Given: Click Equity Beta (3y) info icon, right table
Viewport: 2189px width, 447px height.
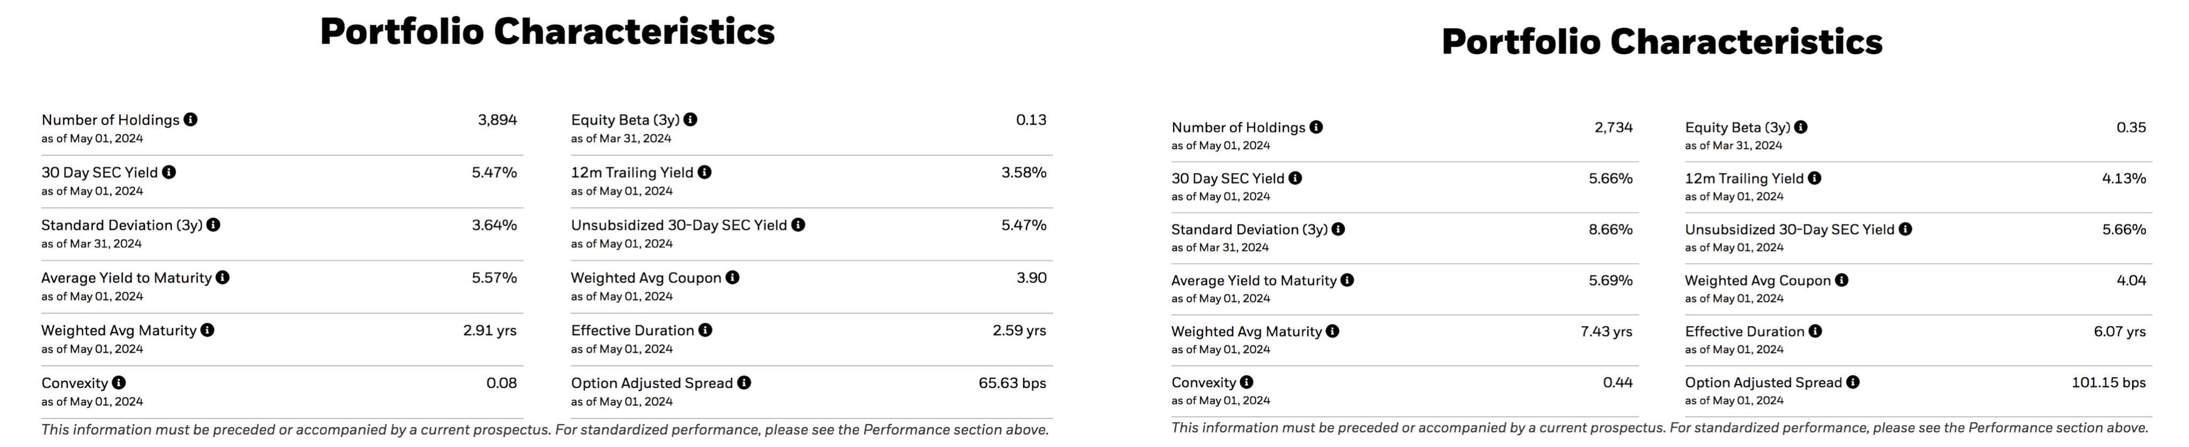Looking at the screenshot, I should tap(1801, 127).
